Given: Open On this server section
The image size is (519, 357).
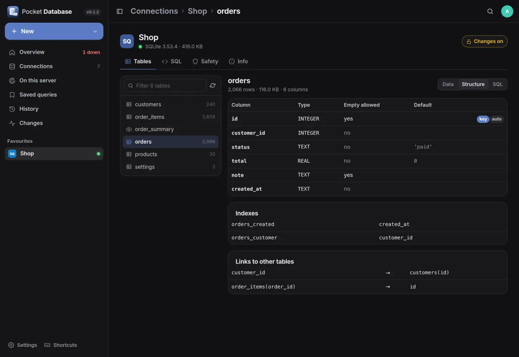Looking at the screenshot, I should (54, 80).
